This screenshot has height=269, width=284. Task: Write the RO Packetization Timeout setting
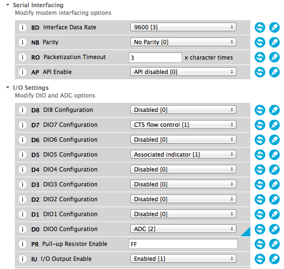point(274,57)
